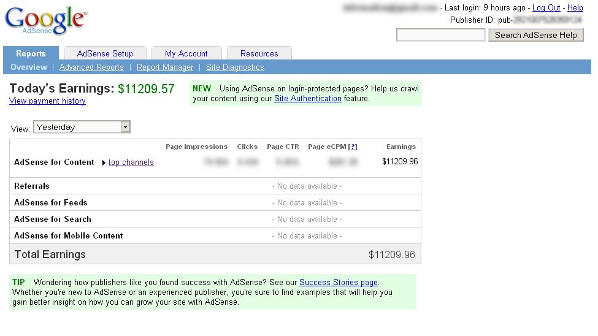Open View payment history link
The height and width of the screenshot is (336, 598).
[x=47, y=101]
